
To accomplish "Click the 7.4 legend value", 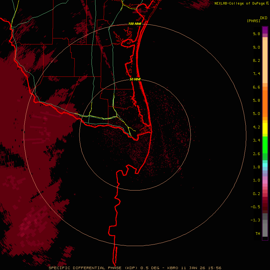I will pyautogui.click(x=256, y=74).
